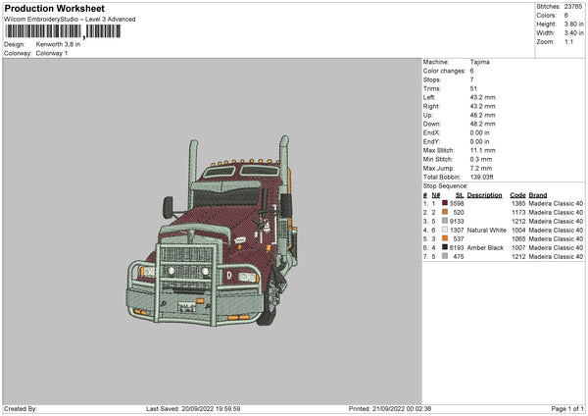This screenshot has width=588, height=416.
Task: Click the barcode below the worksheet title
Action: pyautogui.click(x=63, y=31)
